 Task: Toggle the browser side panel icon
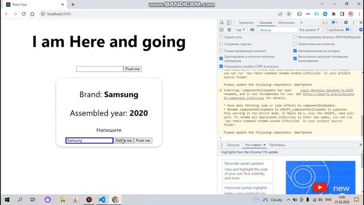click(342, 14)
